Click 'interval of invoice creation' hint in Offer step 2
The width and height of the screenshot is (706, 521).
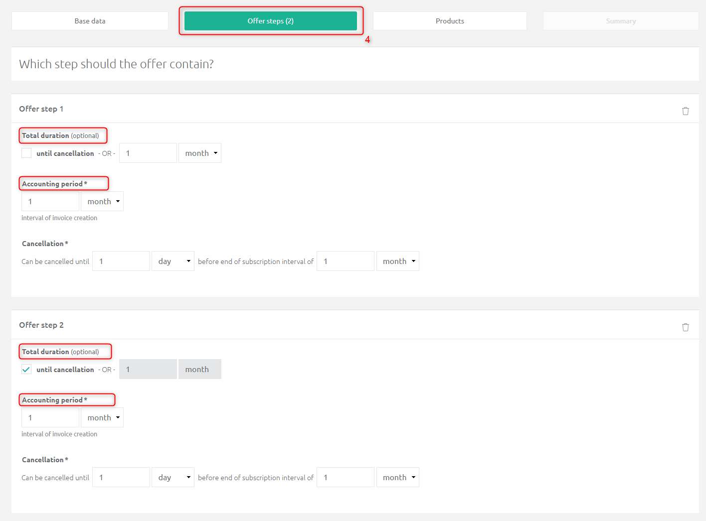coord(59,434)
